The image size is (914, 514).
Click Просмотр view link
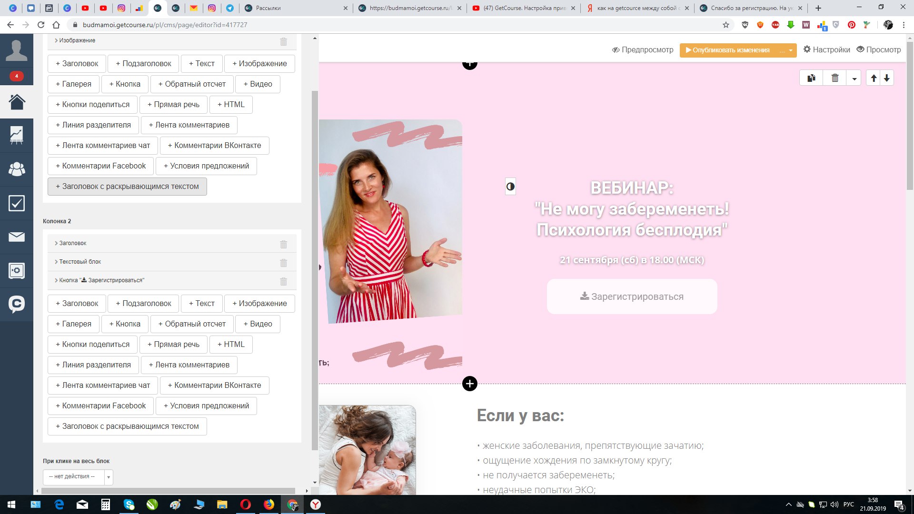(879, 50)
